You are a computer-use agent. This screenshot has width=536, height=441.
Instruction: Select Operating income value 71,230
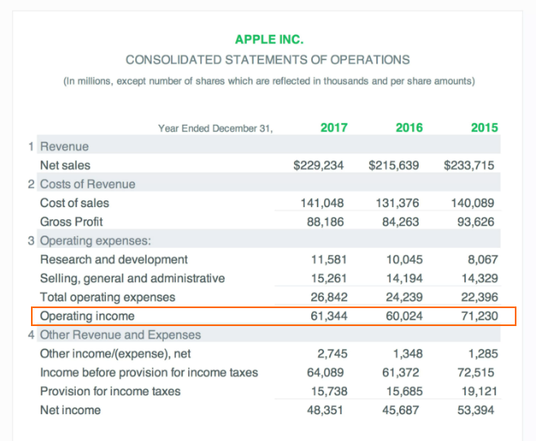[x=480, y=315]
